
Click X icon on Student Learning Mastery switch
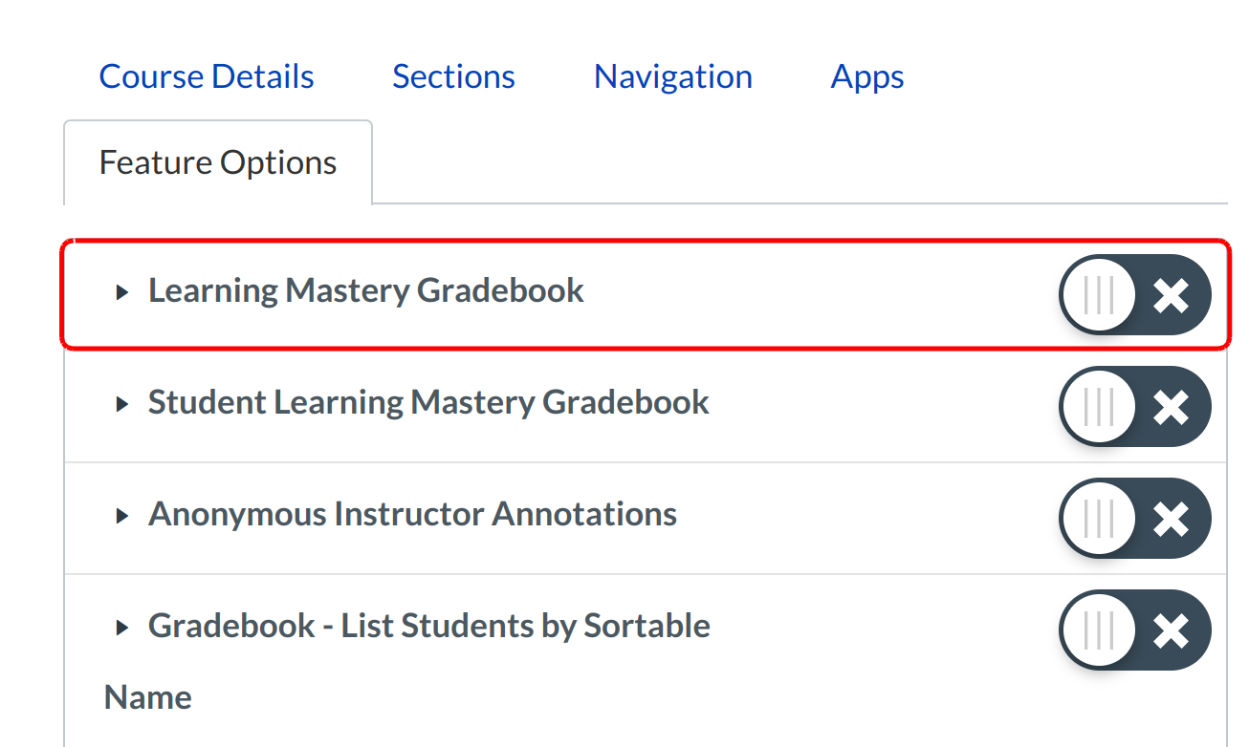[1171, 407]
